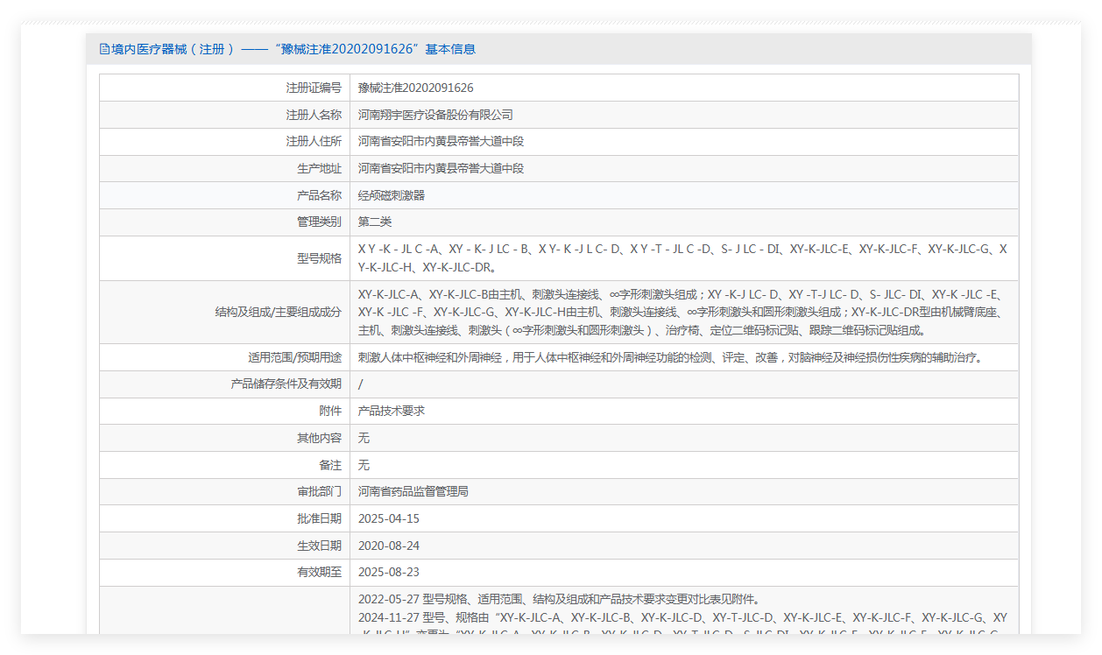Click the 审批部门 label
Screen dimensions: 1102x655
pos(319,491)
